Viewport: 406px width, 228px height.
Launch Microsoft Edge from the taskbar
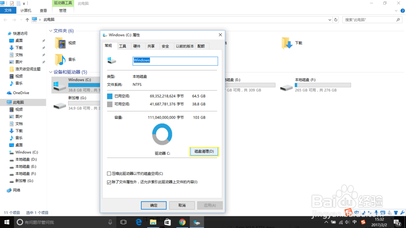click(138, 222)
